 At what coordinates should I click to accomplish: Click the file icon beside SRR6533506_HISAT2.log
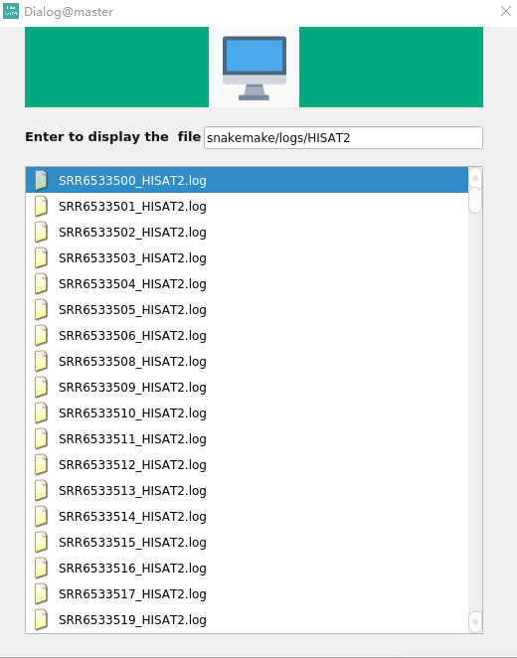click(x=41, y=335)
